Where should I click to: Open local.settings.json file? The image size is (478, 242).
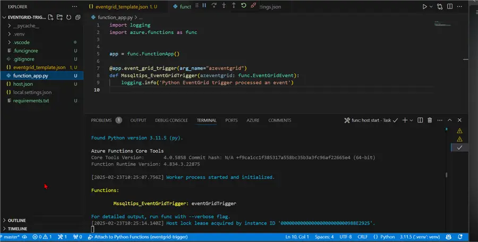[42, 92]
